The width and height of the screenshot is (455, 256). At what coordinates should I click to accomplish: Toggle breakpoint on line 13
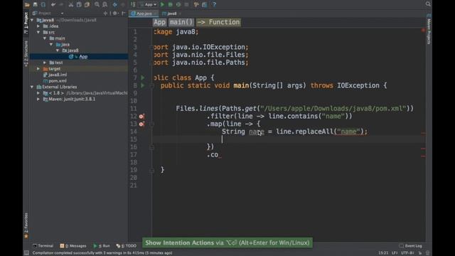141,124
